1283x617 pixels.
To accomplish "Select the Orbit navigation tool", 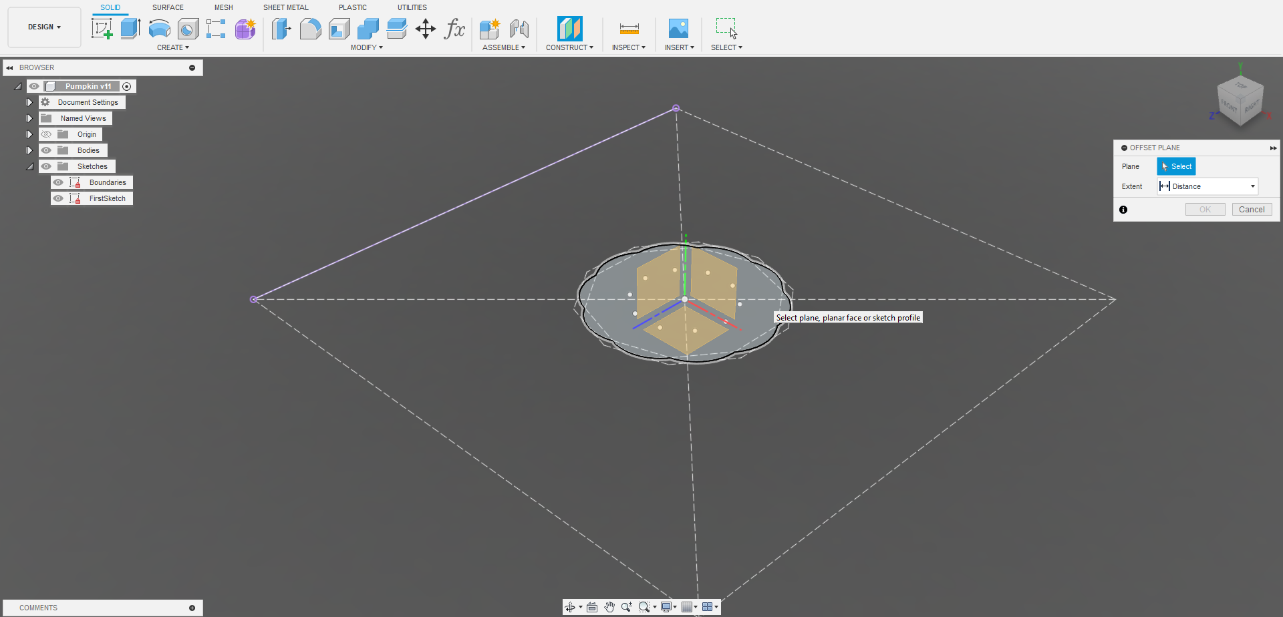I will [x=570, y=607].
